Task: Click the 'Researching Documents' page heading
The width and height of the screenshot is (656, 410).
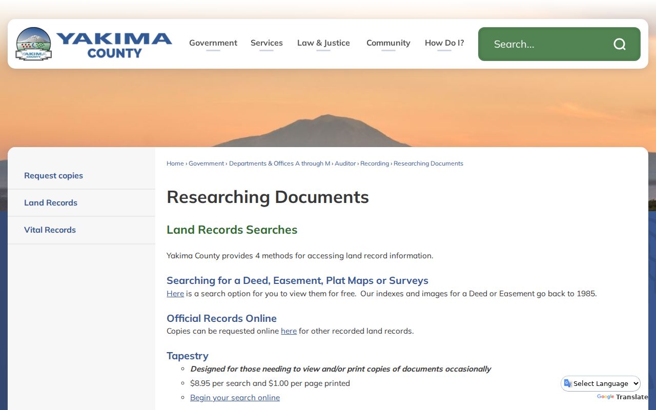Action: click(x=268, y=197)
